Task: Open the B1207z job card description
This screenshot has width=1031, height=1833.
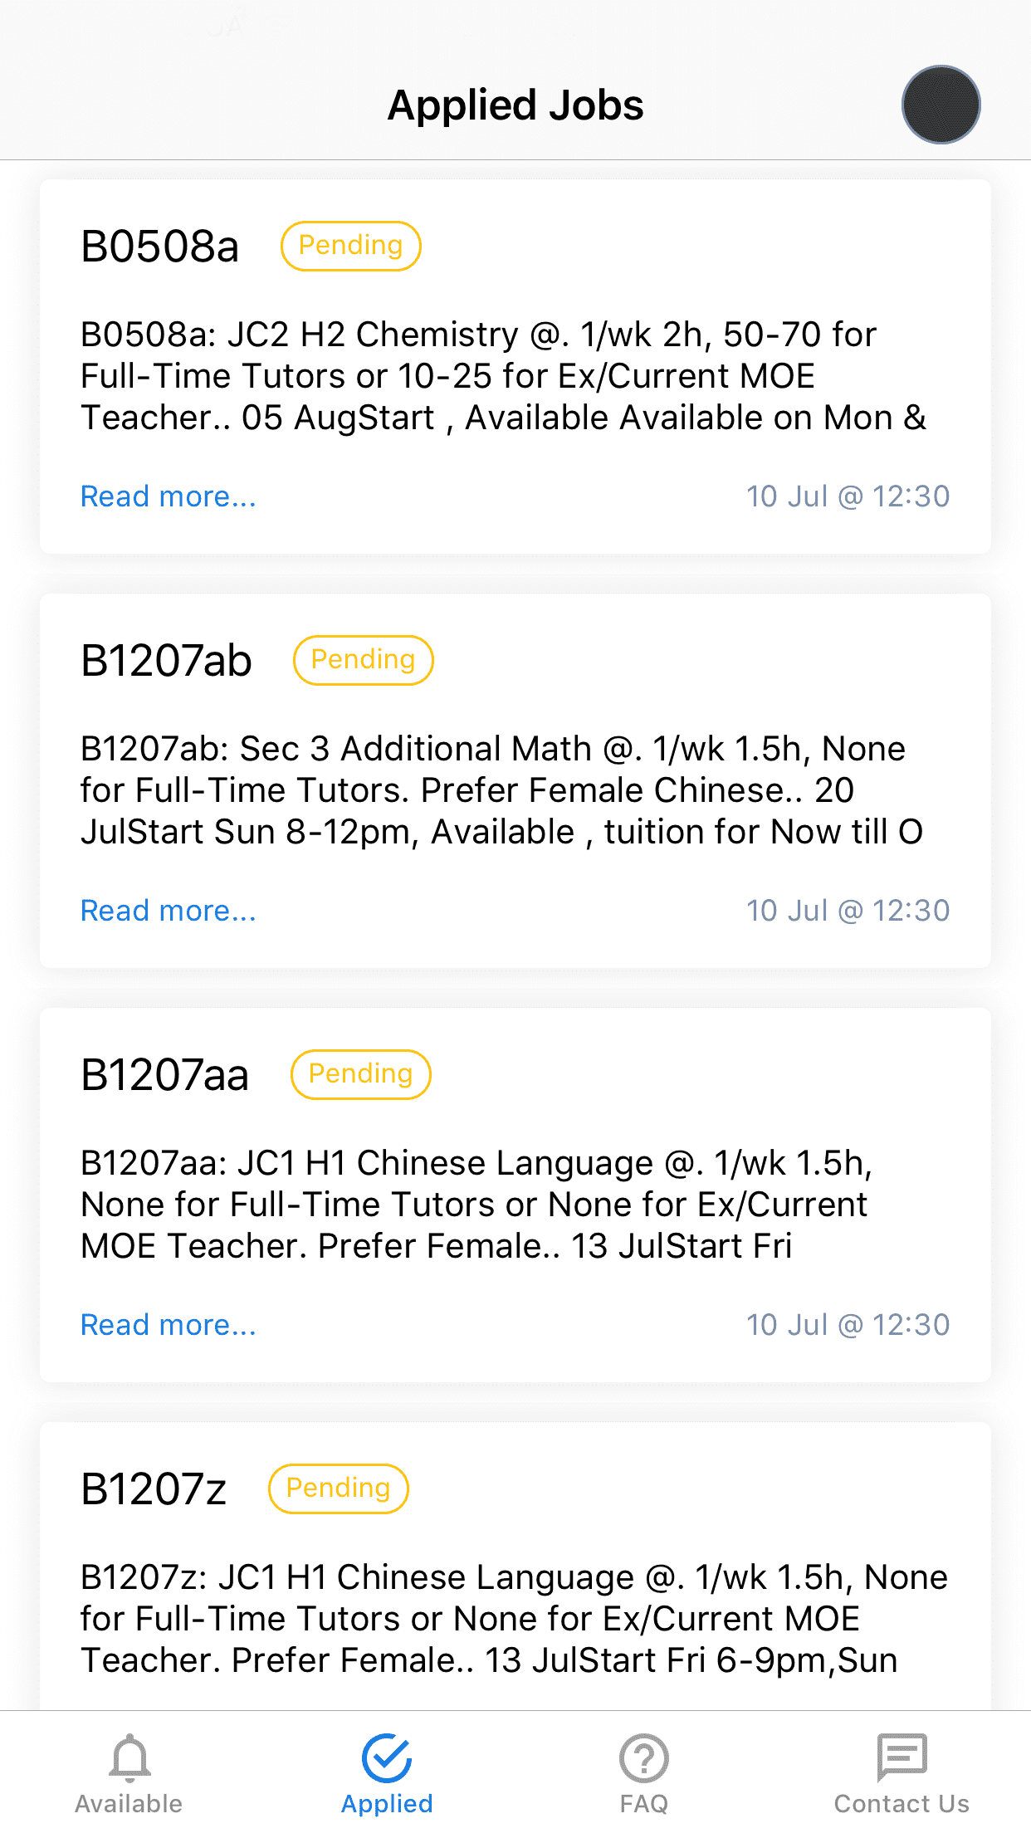Action: pos(513,1618)
